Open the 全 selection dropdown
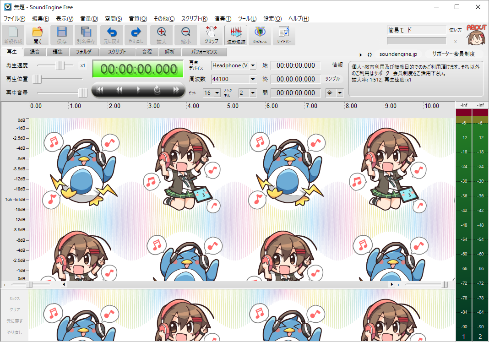This screenshot has height=342, width=489. (x=340, y=93)
